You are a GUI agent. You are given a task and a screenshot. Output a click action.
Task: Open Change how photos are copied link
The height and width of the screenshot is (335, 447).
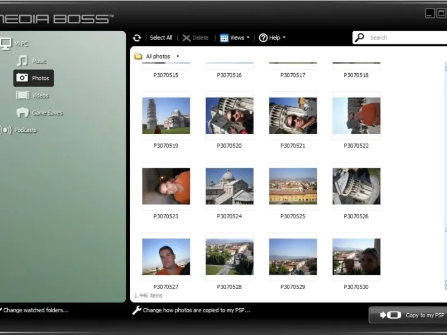pos(197,310)
